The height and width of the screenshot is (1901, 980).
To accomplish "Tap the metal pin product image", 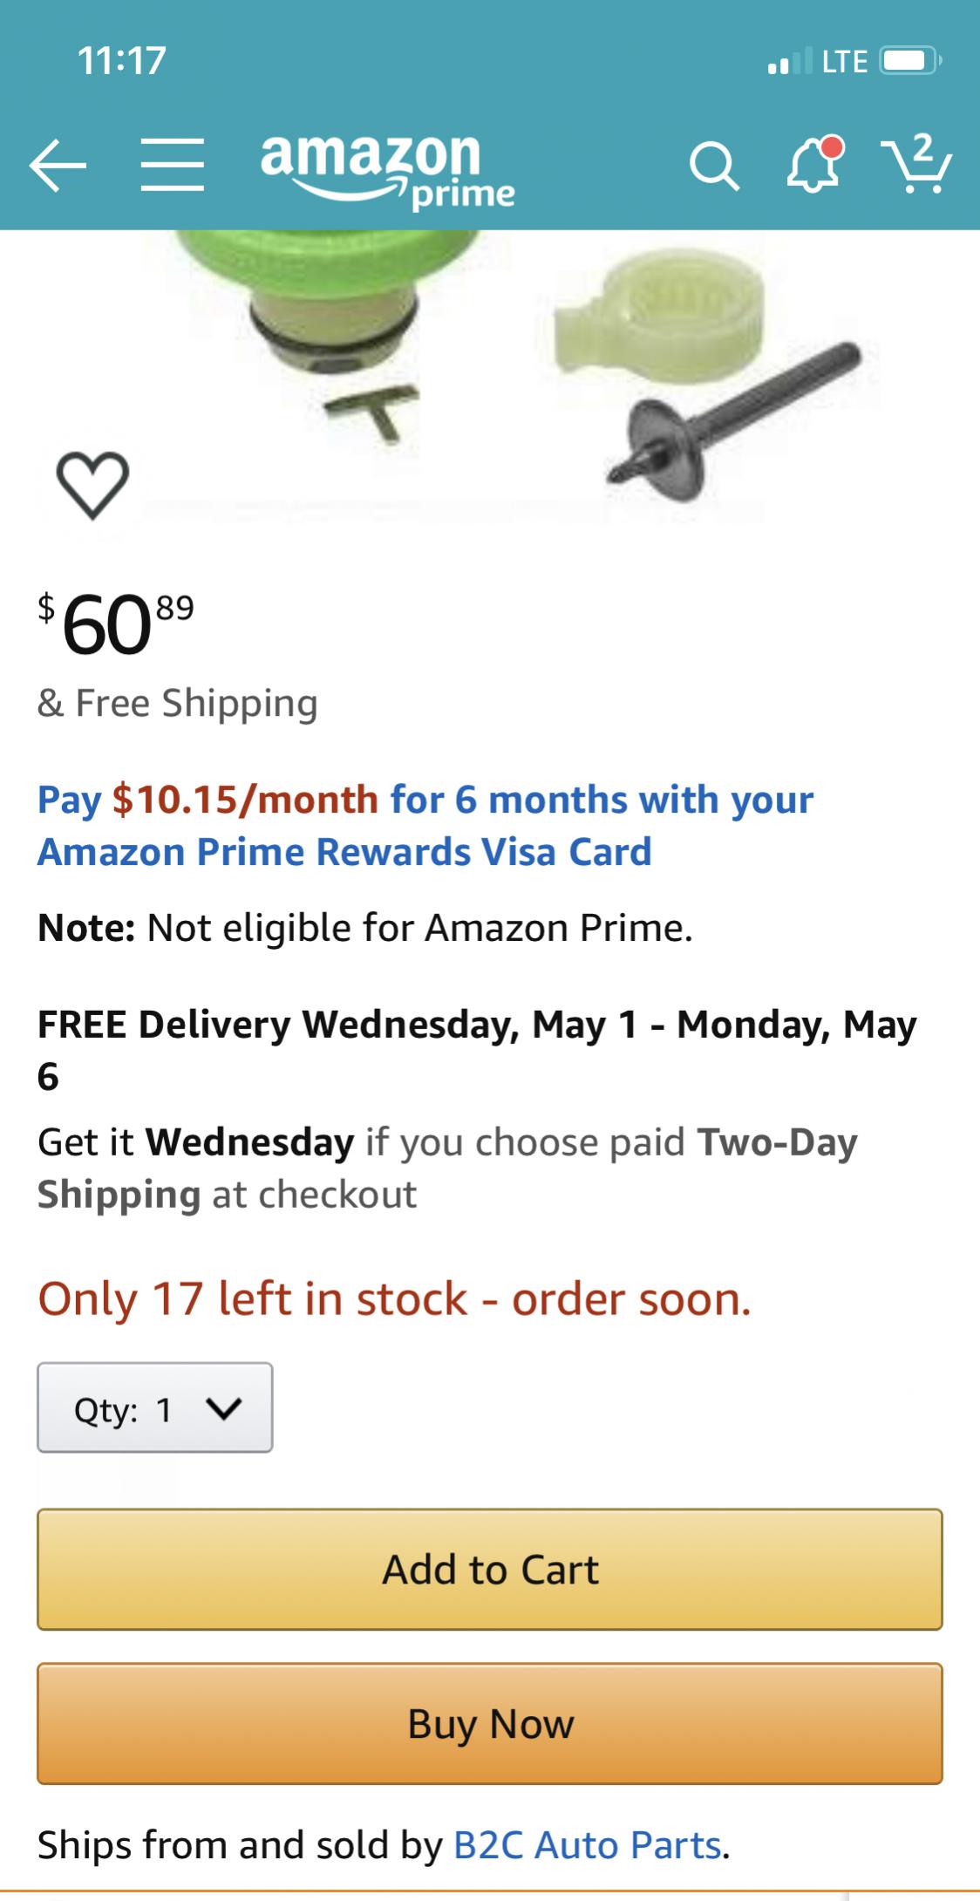I will tap(732, 410).
